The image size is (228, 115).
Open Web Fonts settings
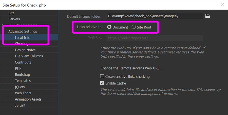click(23, 93)
